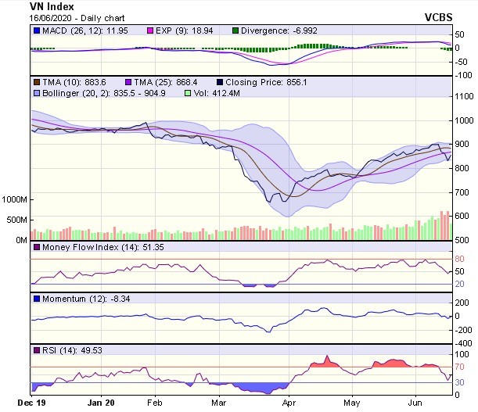The height and width of the screenshot is (412, 478).
Task: Click the 1000M volume axis label
Action: pos(15,200)
